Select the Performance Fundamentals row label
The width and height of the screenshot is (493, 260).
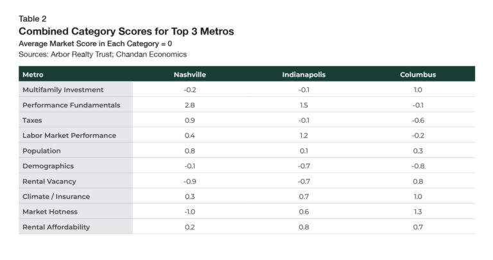71,105
